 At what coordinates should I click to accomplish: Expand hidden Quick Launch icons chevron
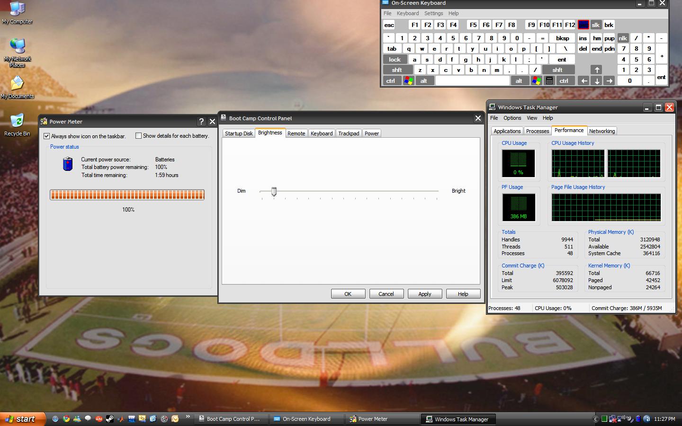click(x=188, y=417)
